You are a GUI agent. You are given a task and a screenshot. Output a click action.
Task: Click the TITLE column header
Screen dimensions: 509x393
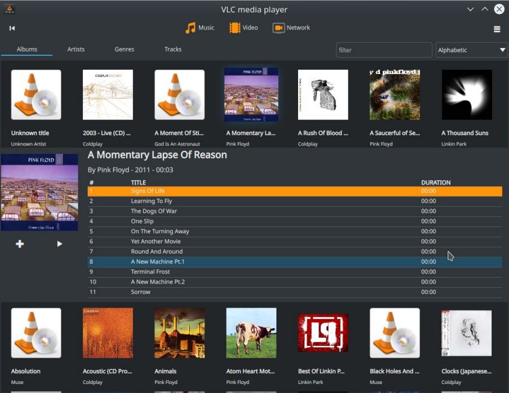[x=138, y=183]
